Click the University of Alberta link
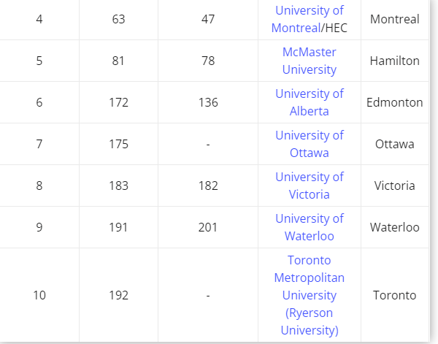Screen dimensions: 438x344 (x=309, y=102)
